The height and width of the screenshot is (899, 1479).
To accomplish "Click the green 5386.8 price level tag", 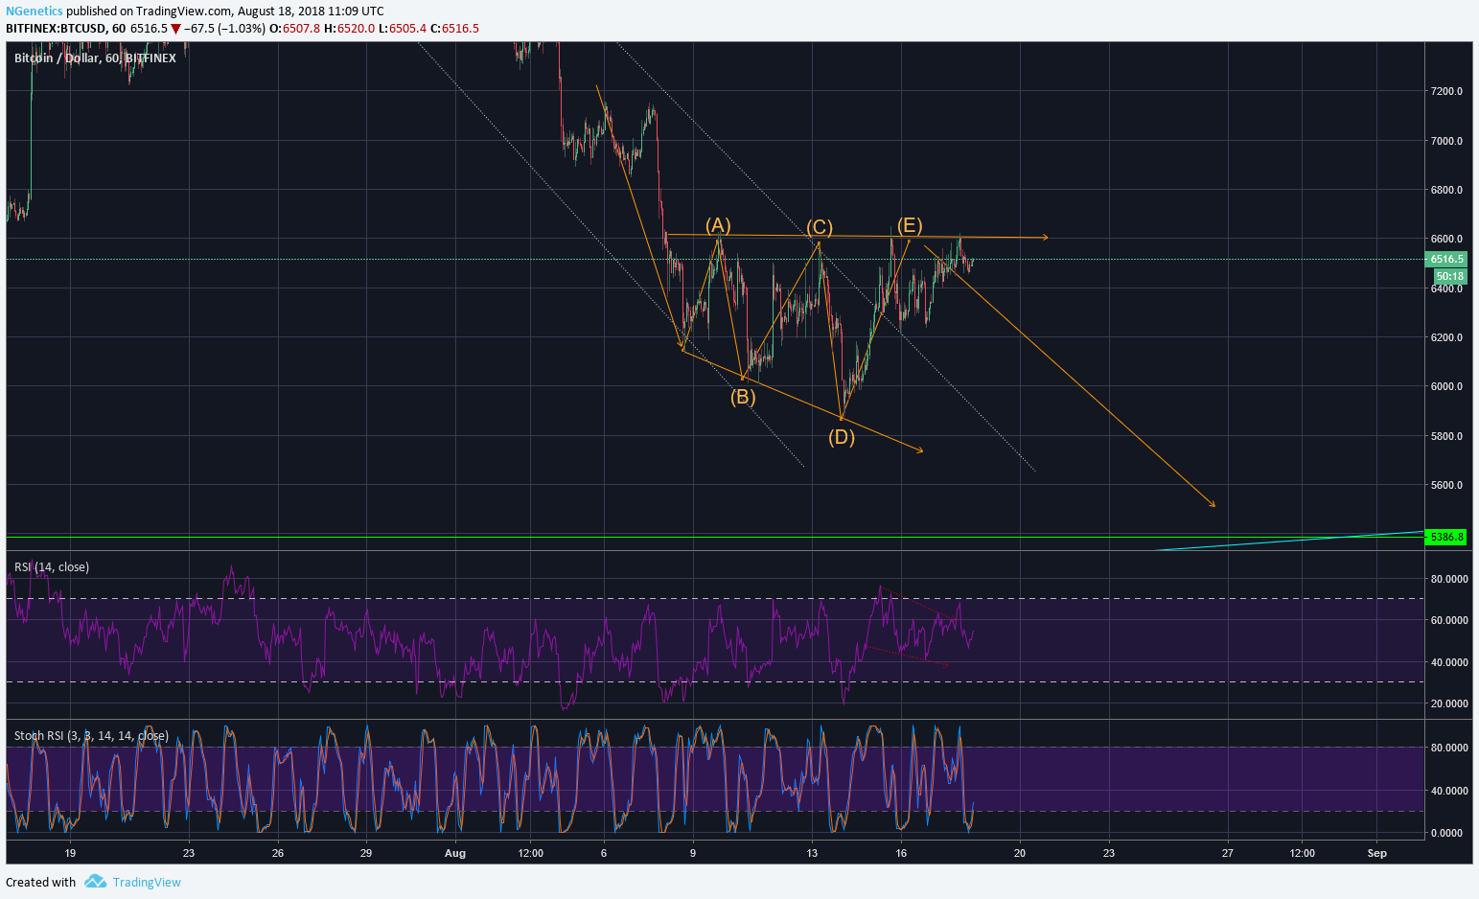I will [1446, 537].
